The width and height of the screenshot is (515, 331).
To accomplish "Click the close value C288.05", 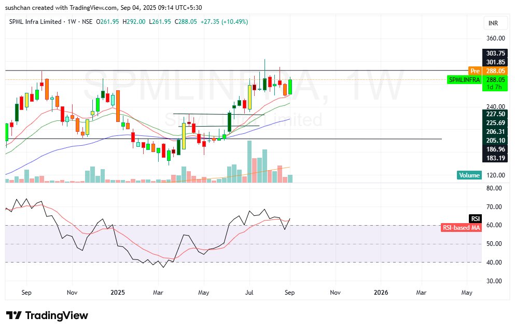I will click(x=186, y=22).
